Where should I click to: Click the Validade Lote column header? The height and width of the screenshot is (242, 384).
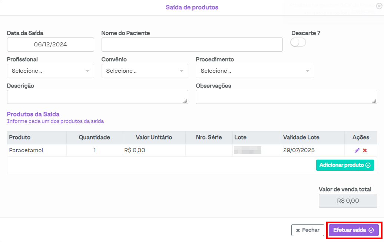pos(301,137)
